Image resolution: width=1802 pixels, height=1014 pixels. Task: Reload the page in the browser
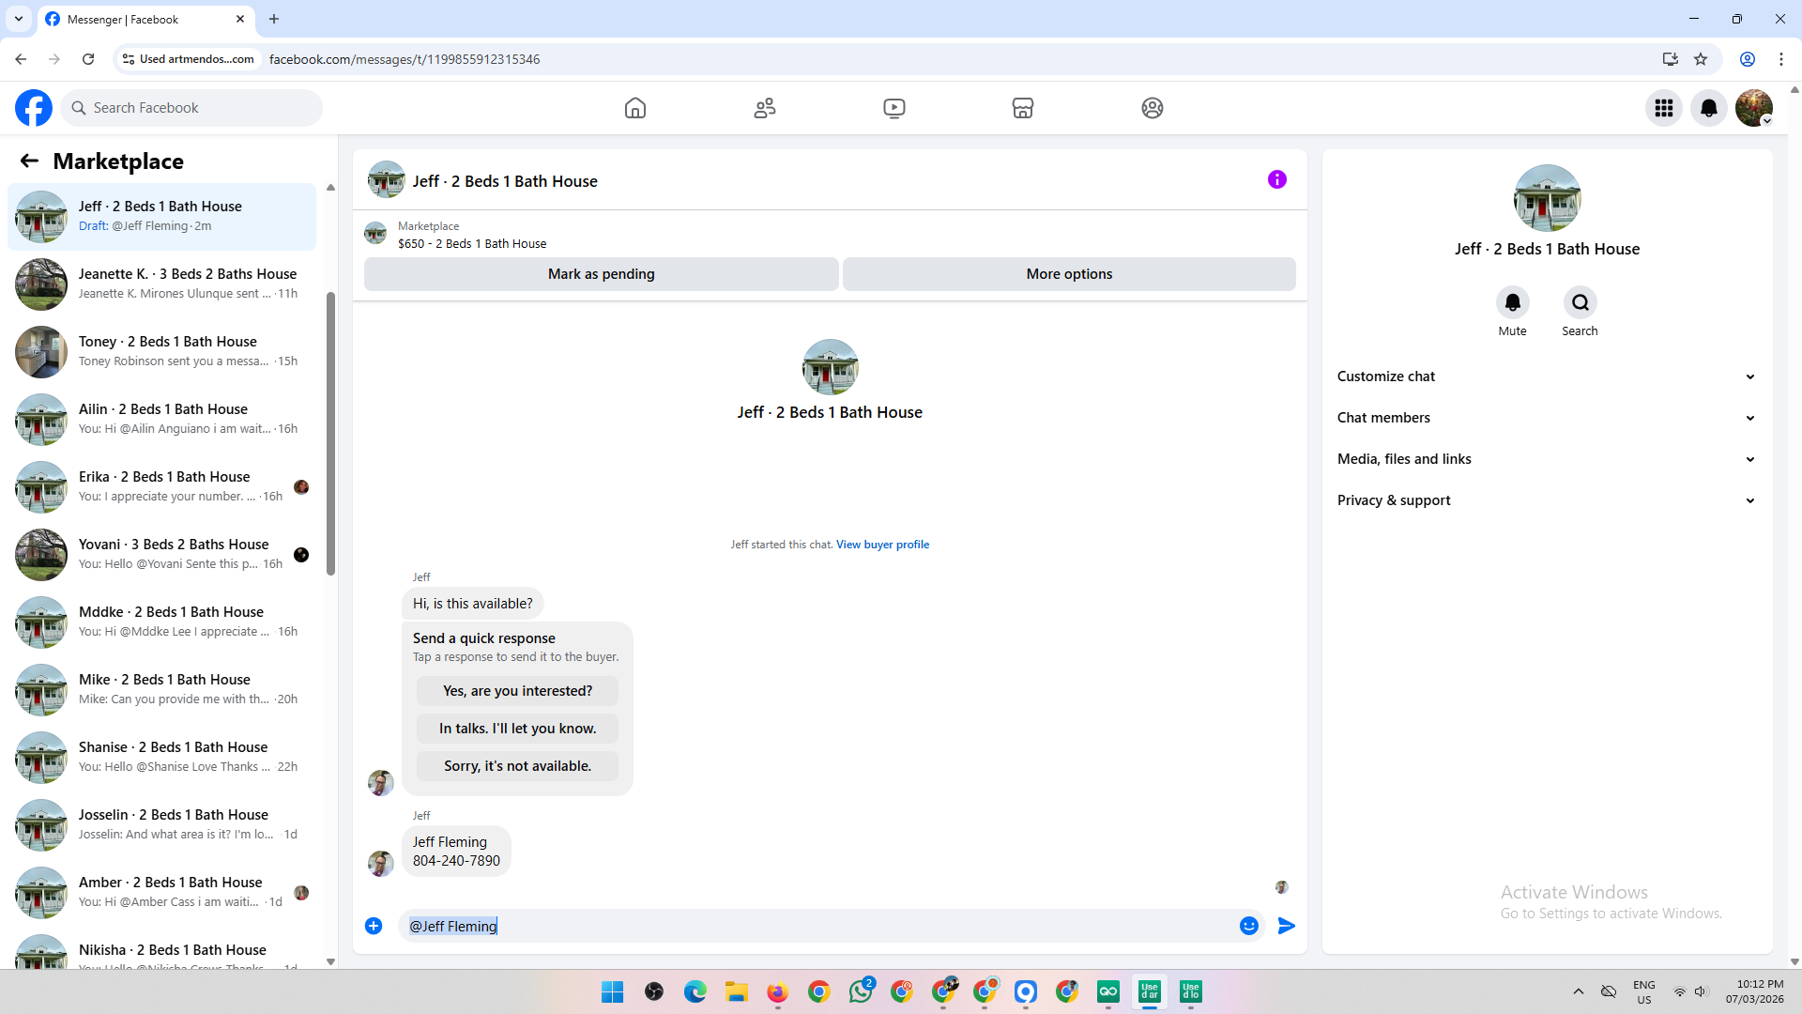click(x=88, y=59)
